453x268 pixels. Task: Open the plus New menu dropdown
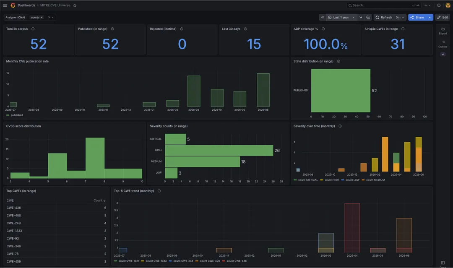[x=427, y=5]
